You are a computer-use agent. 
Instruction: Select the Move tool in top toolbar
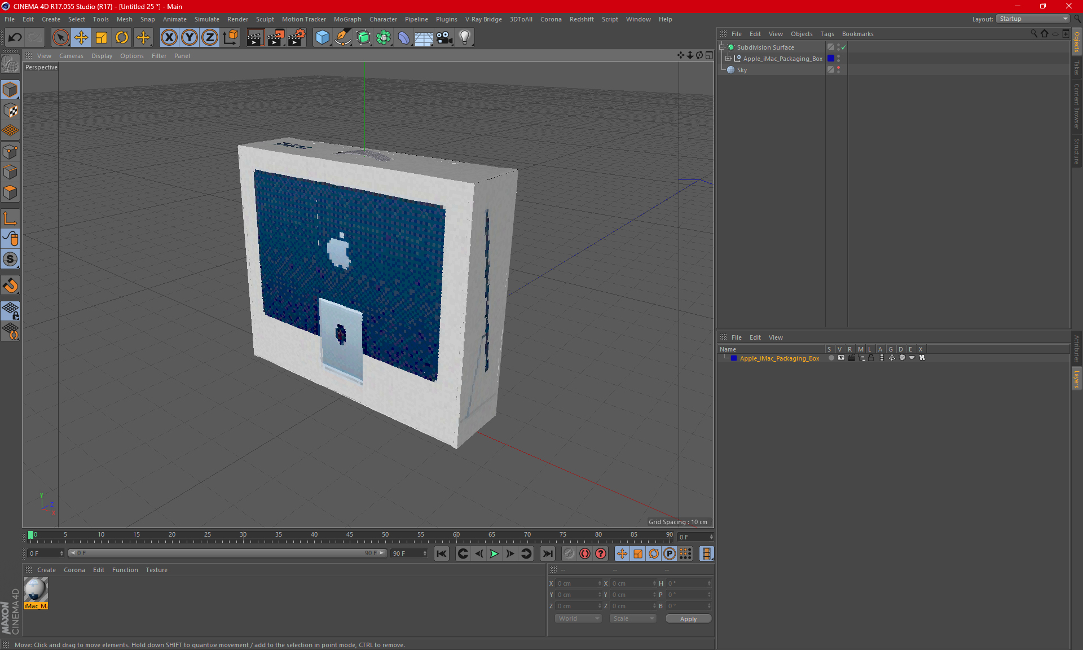point(81,38)
